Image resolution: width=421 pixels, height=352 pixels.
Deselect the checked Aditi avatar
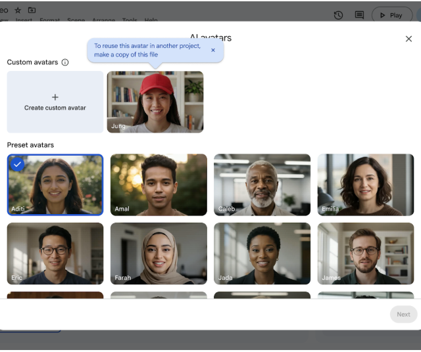[x=55, y=185]
